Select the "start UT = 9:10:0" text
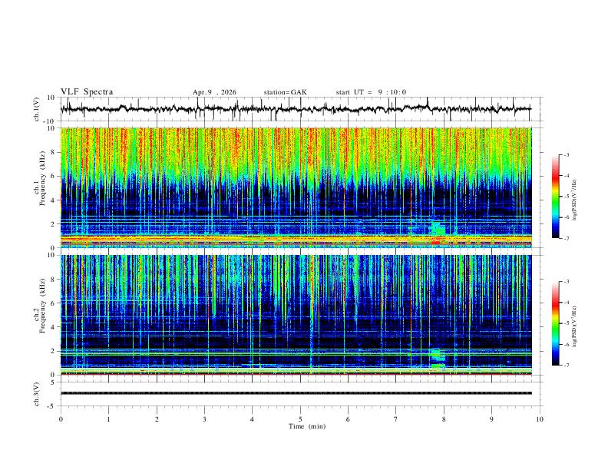608x470 pixels. coord(371,92)
